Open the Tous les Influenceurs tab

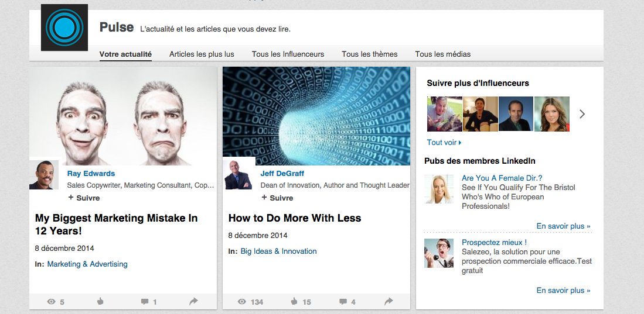coord(288,54)
